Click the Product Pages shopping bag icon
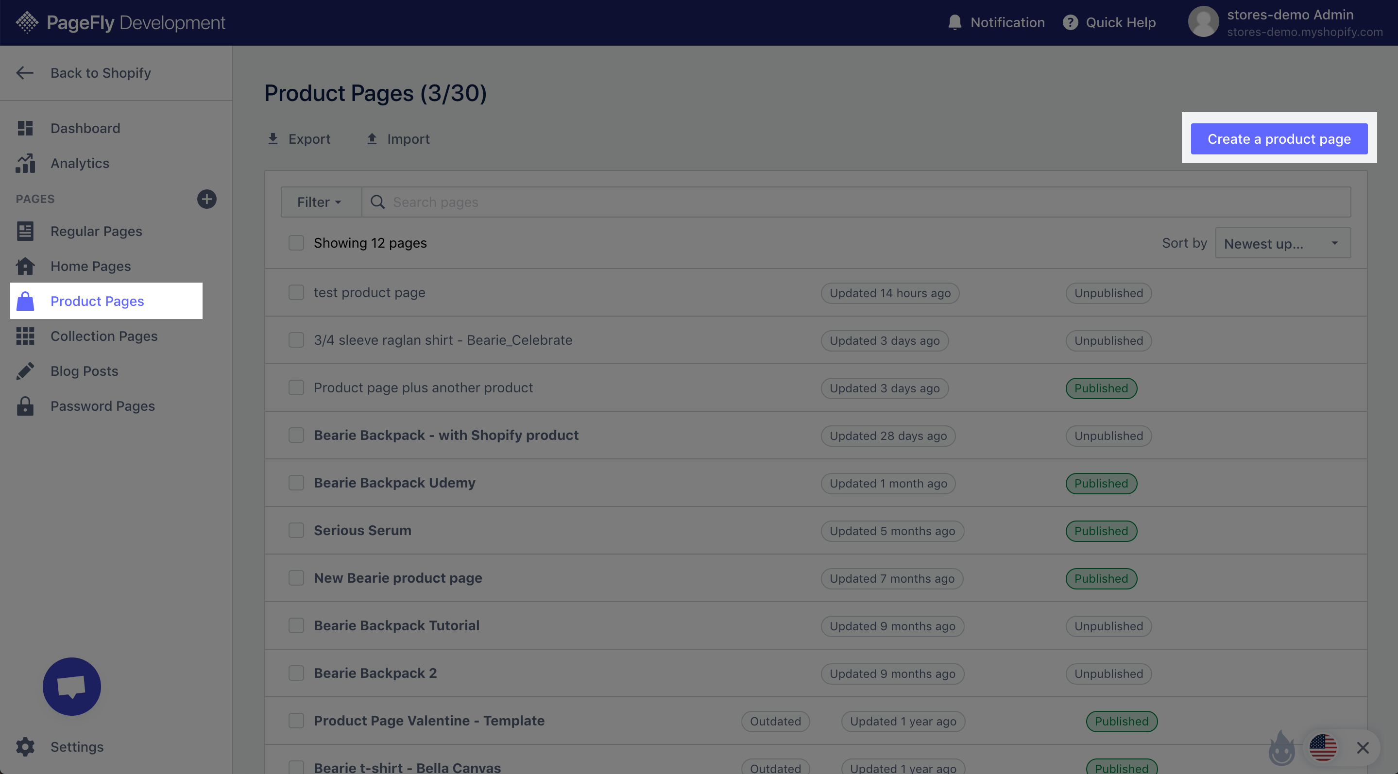 [x=25, y=301]
